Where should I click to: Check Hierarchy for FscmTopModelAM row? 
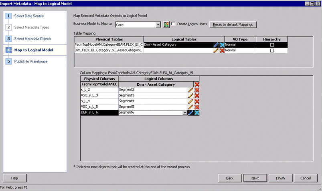tap(272, 45)
